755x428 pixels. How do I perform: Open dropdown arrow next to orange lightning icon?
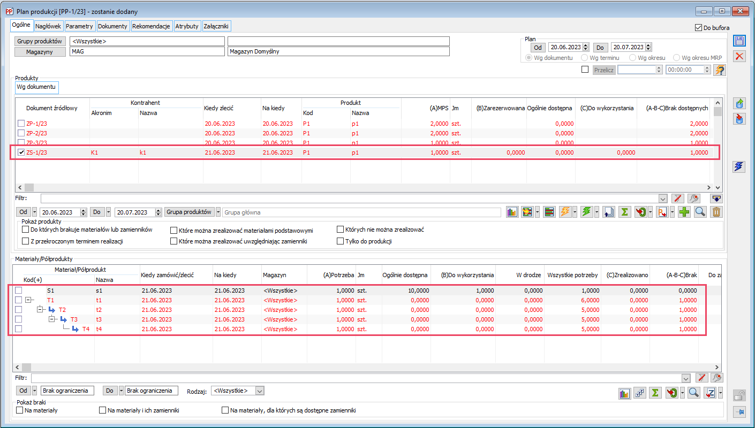pyautogui.click(x=575, y=212)
